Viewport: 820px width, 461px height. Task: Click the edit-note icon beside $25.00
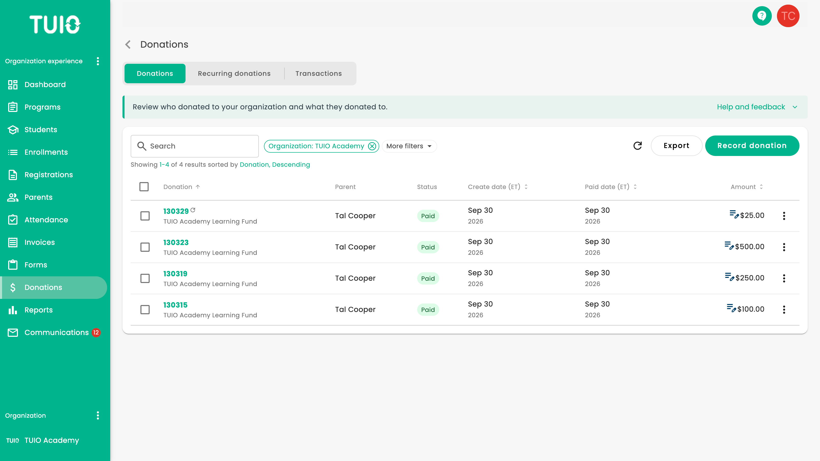(734, 214)
